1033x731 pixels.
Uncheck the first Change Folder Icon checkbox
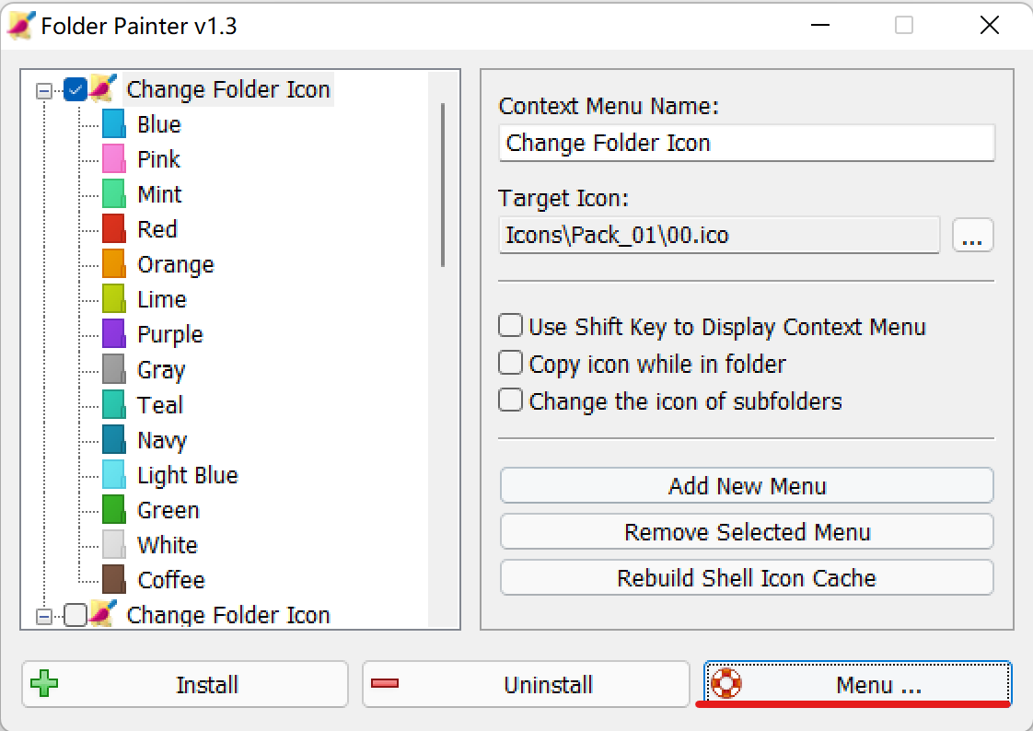click(x=75, y=89)
